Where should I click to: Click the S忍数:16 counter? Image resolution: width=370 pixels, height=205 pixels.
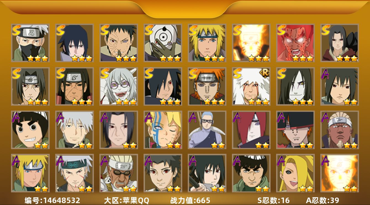[273, 201]
